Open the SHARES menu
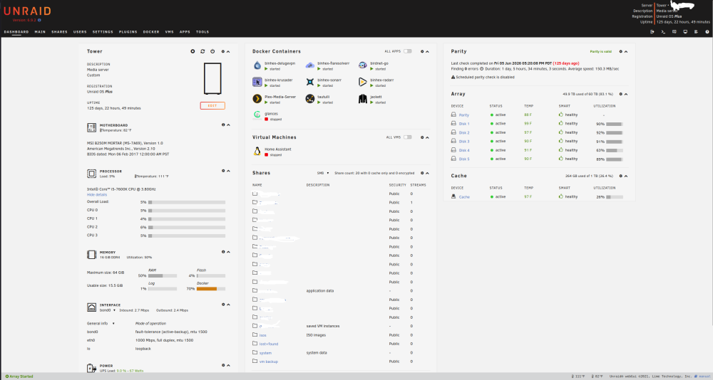 click(x=59, y=32)
